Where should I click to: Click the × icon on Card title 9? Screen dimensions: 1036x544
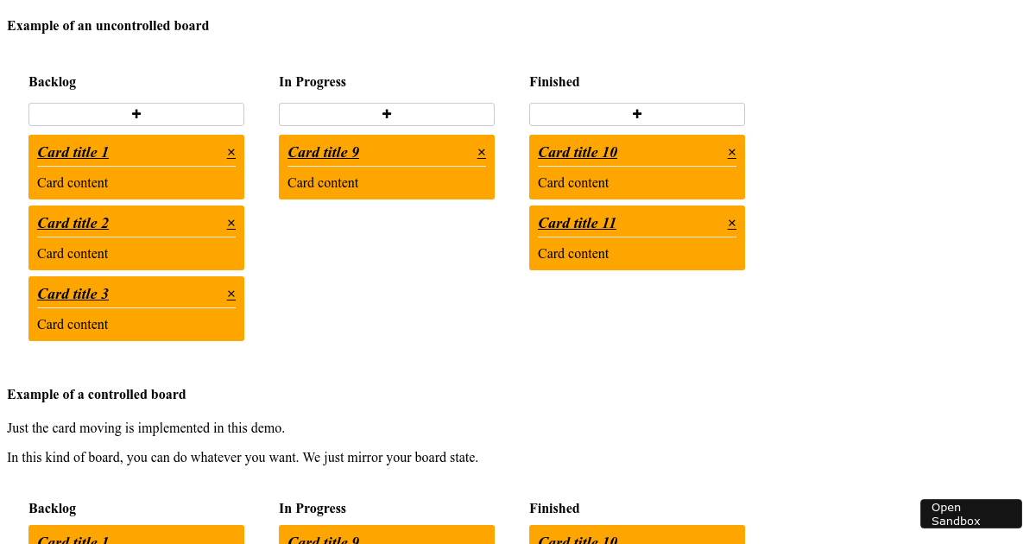(x=481, y=152)
